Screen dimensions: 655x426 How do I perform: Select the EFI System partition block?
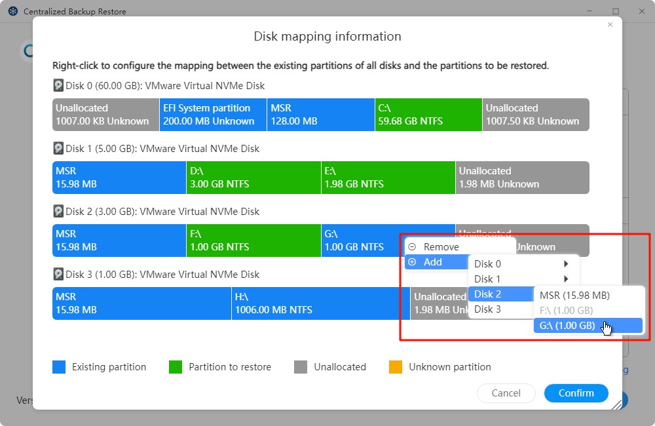(x=213, y=115)
